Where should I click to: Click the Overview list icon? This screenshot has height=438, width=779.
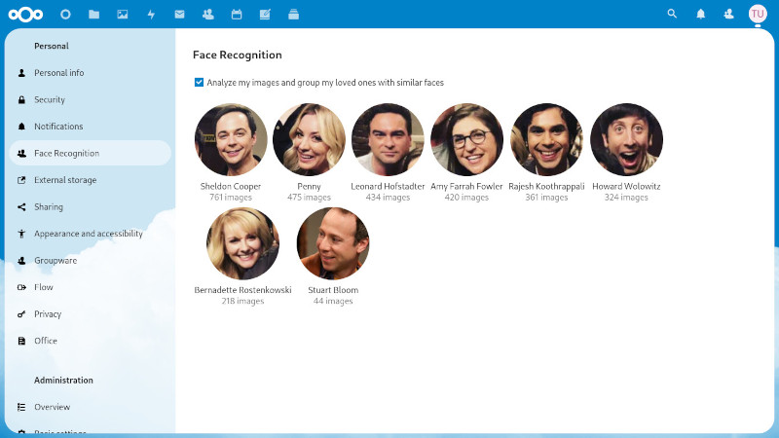(x=21, y=407)
